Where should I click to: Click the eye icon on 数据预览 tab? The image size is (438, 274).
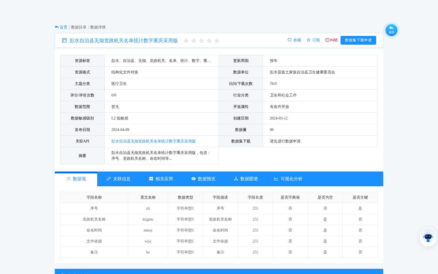tap(194, 179)
